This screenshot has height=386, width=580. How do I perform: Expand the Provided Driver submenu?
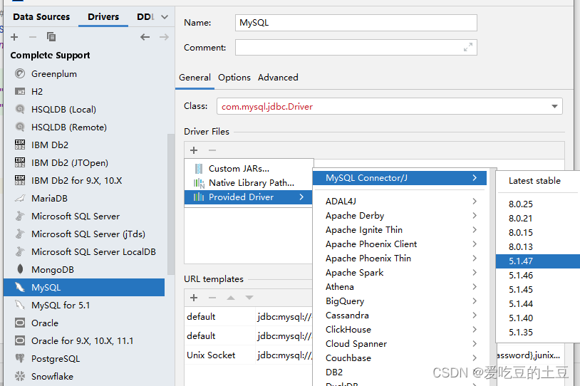(x=302, y=197)
